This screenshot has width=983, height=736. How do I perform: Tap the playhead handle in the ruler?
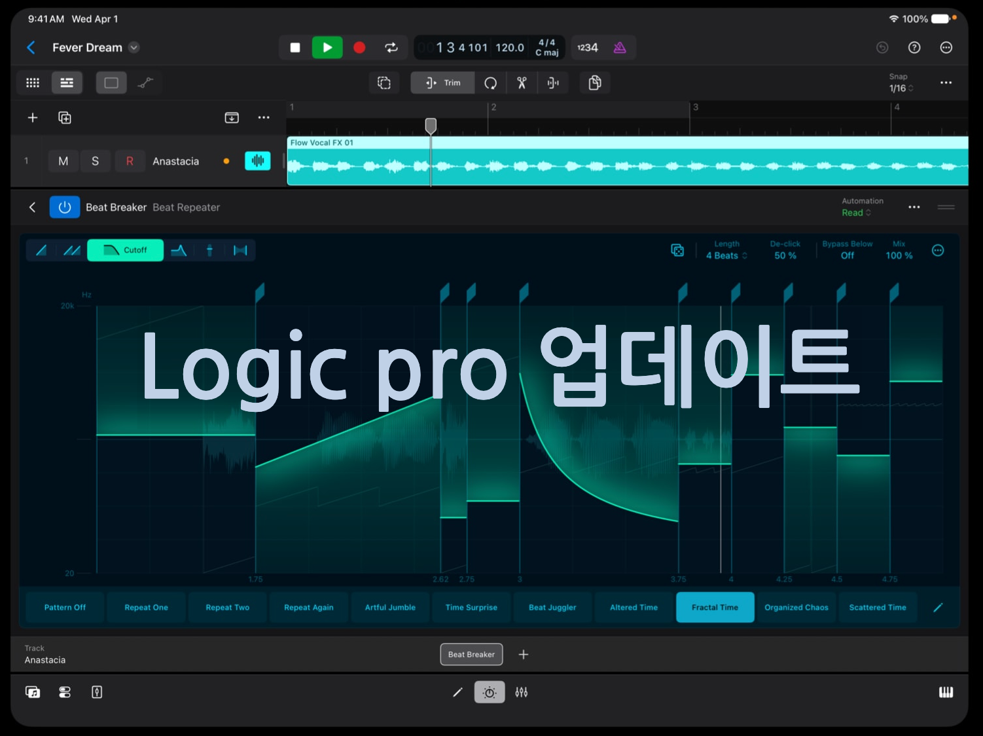(431, 125)
